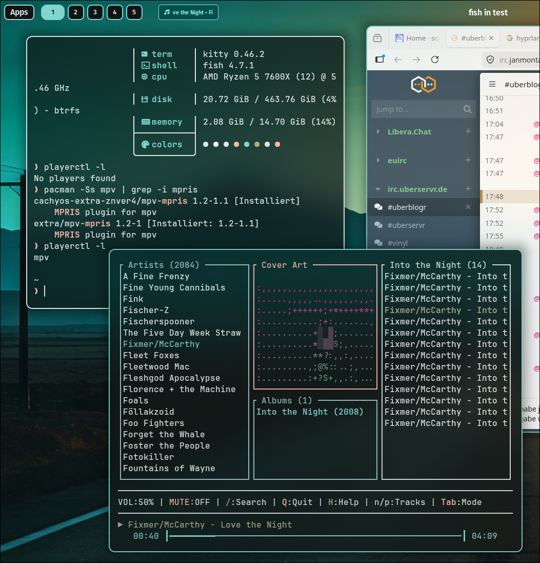This screenshot has height=563, width=540.
Task: Select artist 'Fountains of Wayne'
Action: pyautogui.click(x=169, y=468)
